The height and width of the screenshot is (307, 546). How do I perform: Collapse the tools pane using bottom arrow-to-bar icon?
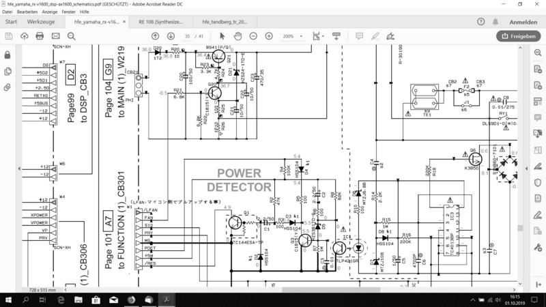point(538,284)
